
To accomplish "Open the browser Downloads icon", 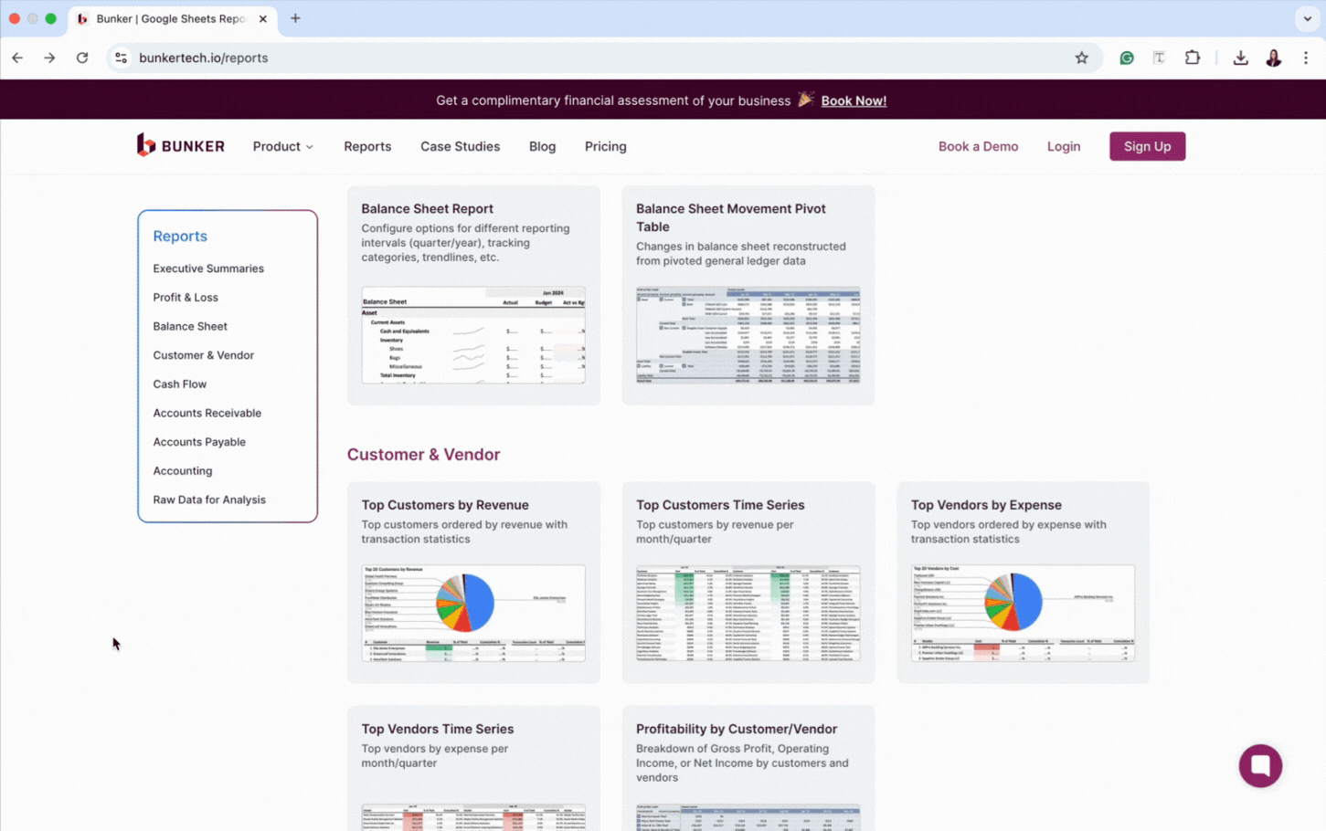I will pos(1240,58).
